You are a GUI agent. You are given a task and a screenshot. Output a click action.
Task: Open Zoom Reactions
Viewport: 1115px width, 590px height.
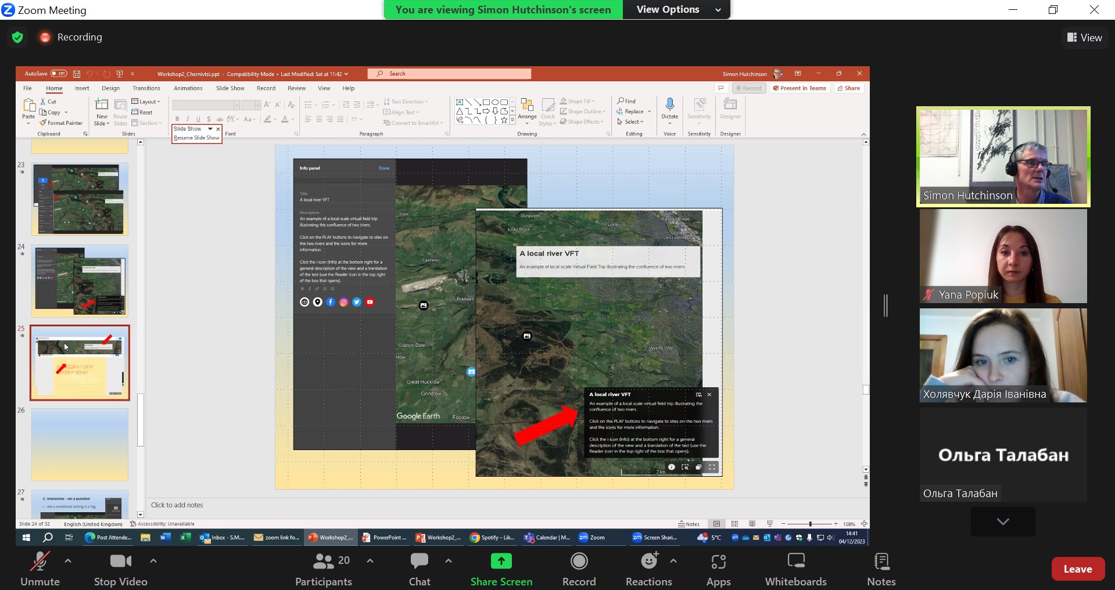pyautogui.click(x=648, y=569)
